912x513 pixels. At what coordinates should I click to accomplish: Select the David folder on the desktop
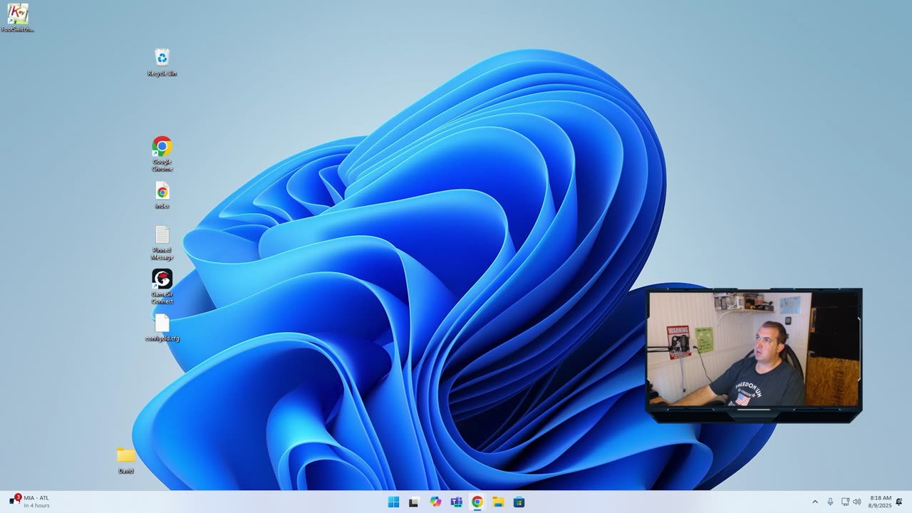click(x=126, y=455)
